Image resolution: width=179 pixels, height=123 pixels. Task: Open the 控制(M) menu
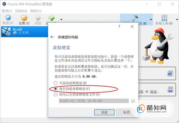click(x=21, y=11)
